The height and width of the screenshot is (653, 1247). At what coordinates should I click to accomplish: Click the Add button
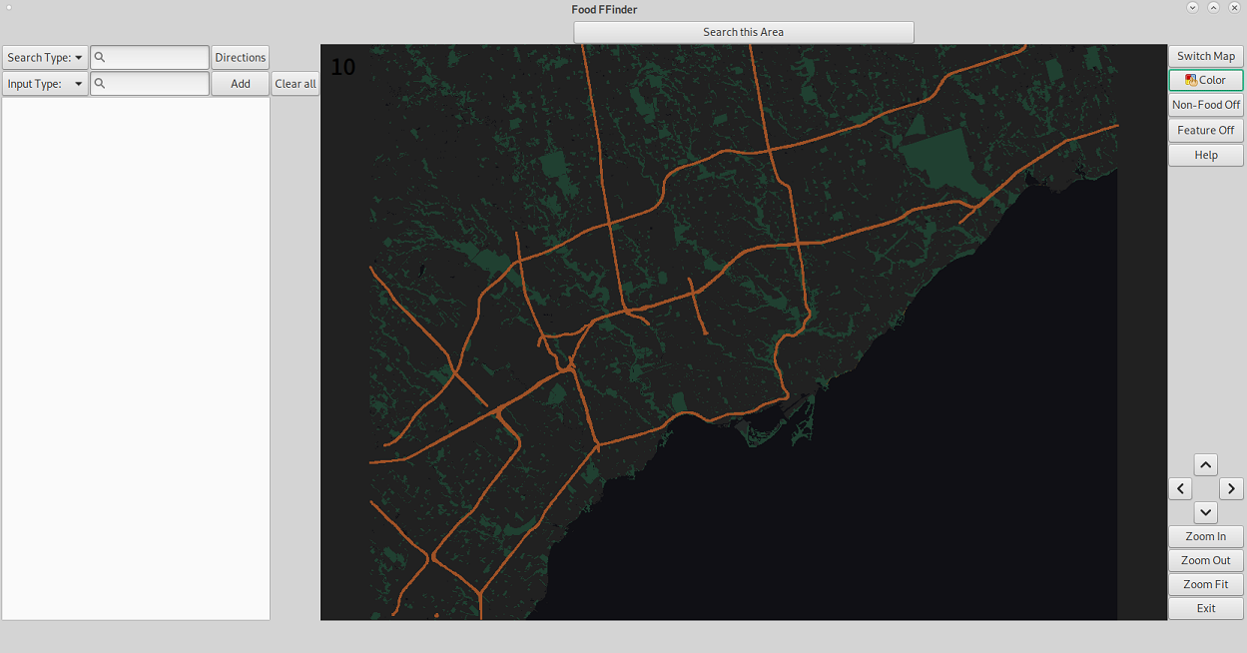coord(241,84)
